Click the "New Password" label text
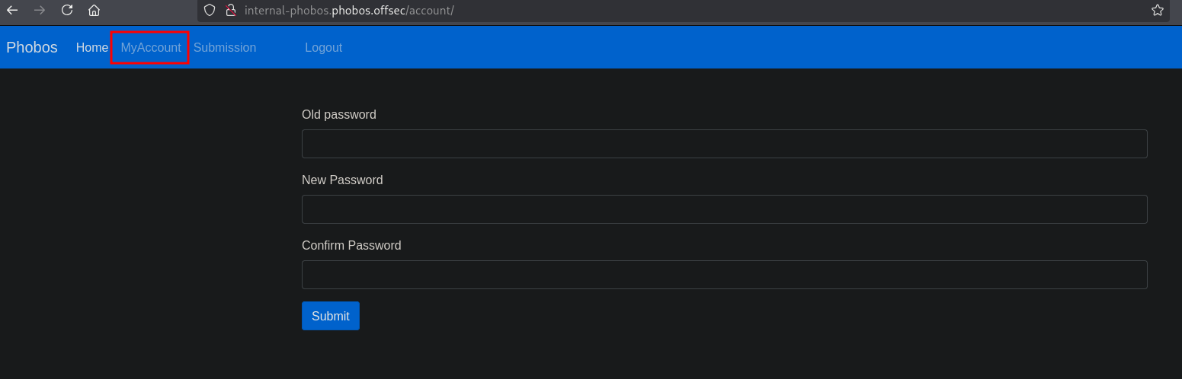Viewport: 1182px width, 379px height. point(342,180)
